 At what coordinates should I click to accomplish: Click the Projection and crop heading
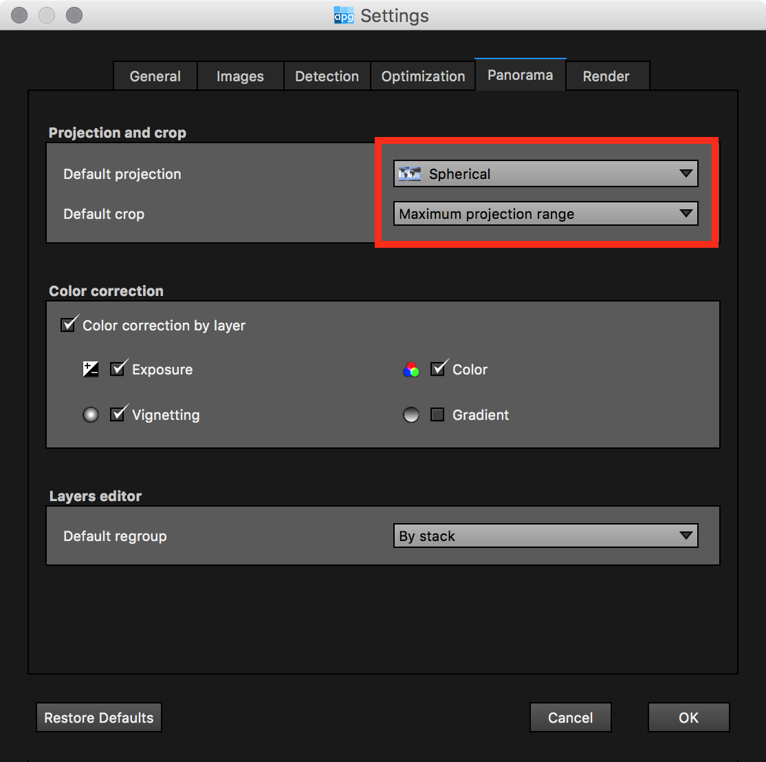118,133
